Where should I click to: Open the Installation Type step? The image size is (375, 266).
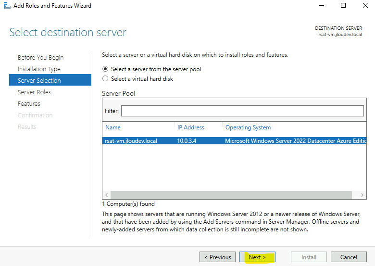point(39,69)
